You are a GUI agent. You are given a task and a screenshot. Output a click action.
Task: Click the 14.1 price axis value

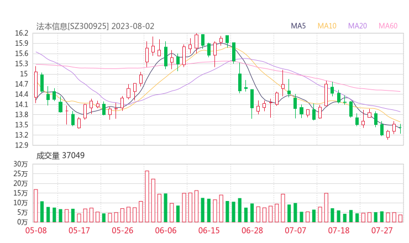tap(22, 104)
